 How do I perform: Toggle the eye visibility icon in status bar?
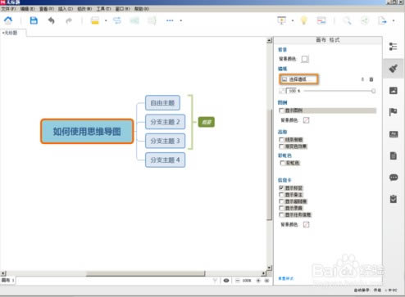click(226, 281)
